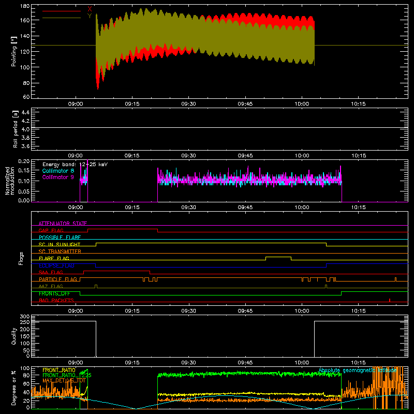Screen dimensions: 414x414
Task: Click the magenta "Collimator 9" legend label
Action: pyautogui.click(x=58, y=177)
